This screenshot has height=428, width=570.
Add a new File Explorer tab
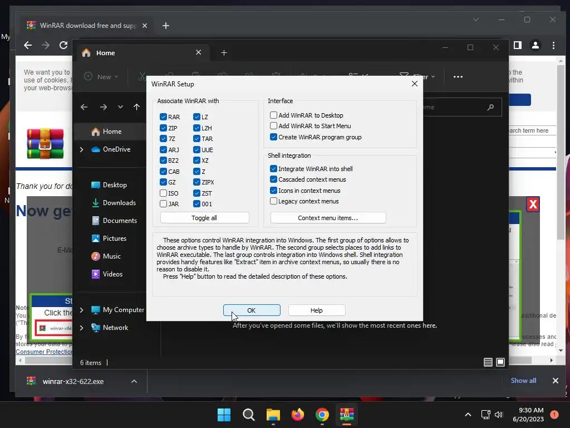[224, 53]
